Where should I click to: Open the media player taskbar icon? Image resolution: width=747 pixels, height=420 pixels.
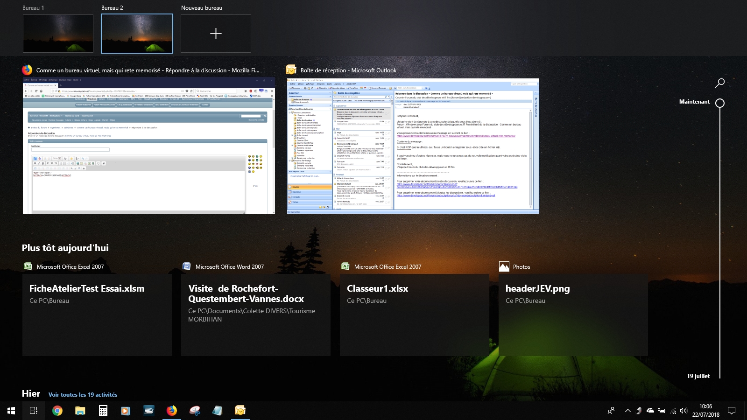point(126,411)
